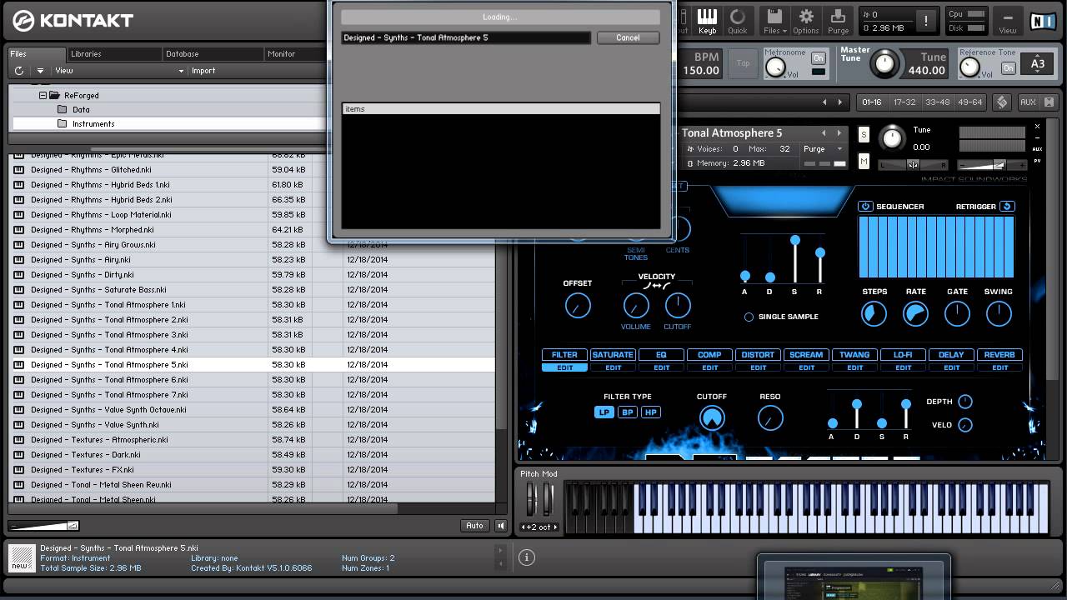This screenshot has width=1067, height=600.
Task: Open the browser eject/options arrow menu
Action: pyautogui.click(x=39, y=71)
